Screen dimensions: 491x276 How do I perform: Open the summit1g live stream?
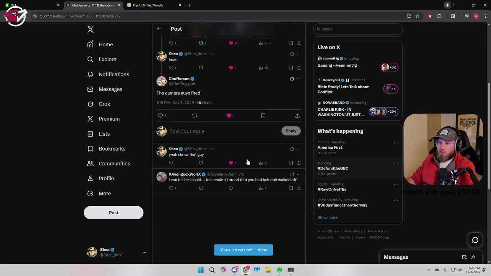click(358, 62)
